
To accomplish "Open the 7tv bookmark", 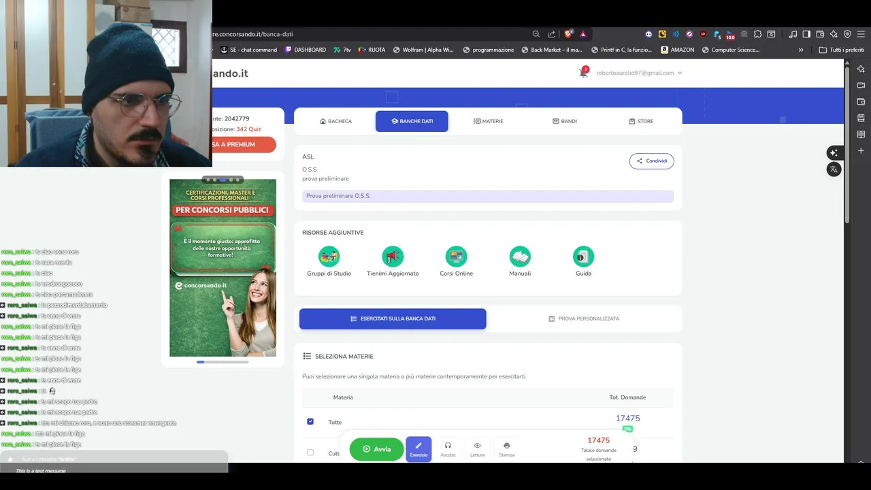I will [342, 50].
